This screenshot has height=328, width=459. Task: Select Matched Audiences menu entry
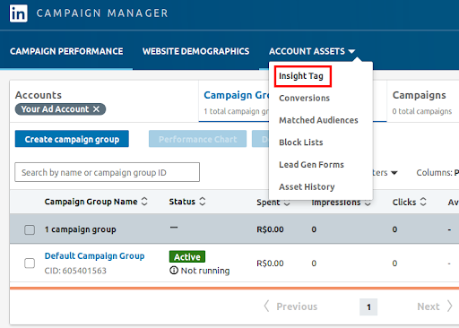point(318,120)
